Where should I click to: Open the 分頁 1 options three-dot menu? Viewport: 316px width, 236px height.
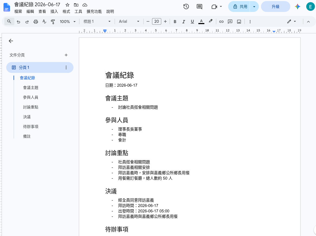pyautogui.click(x=66, y=67)
